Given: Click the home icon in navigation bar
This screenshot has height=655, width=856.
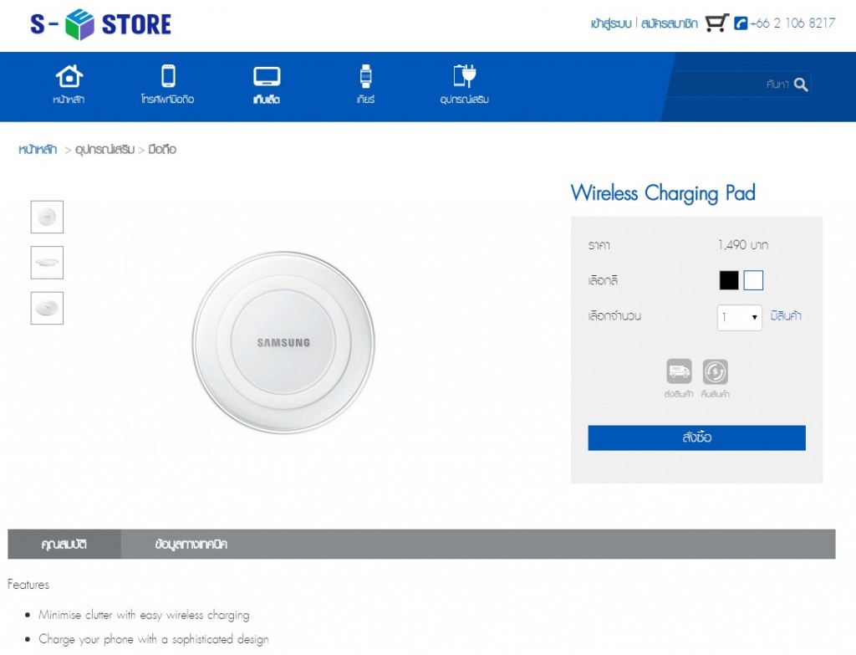Looking at the screenshot, I should tap(69, 77).
